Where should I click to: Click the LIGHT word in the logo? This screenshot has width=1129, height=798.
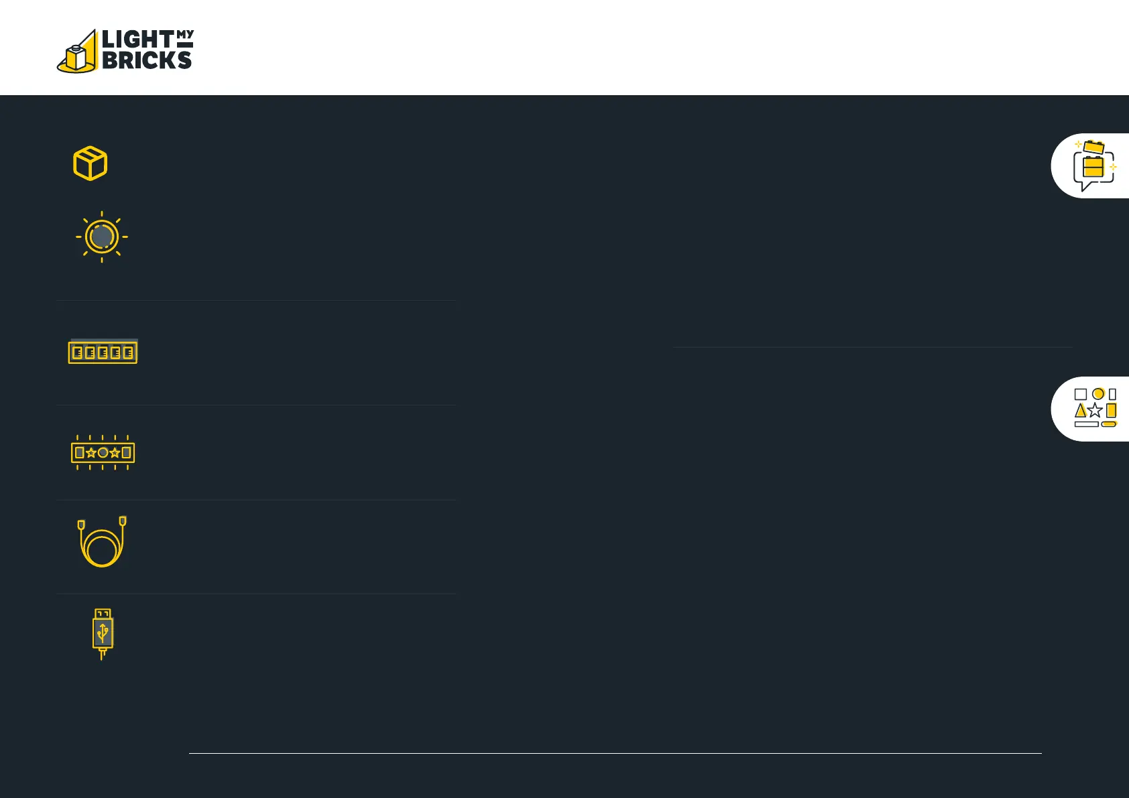138,39
